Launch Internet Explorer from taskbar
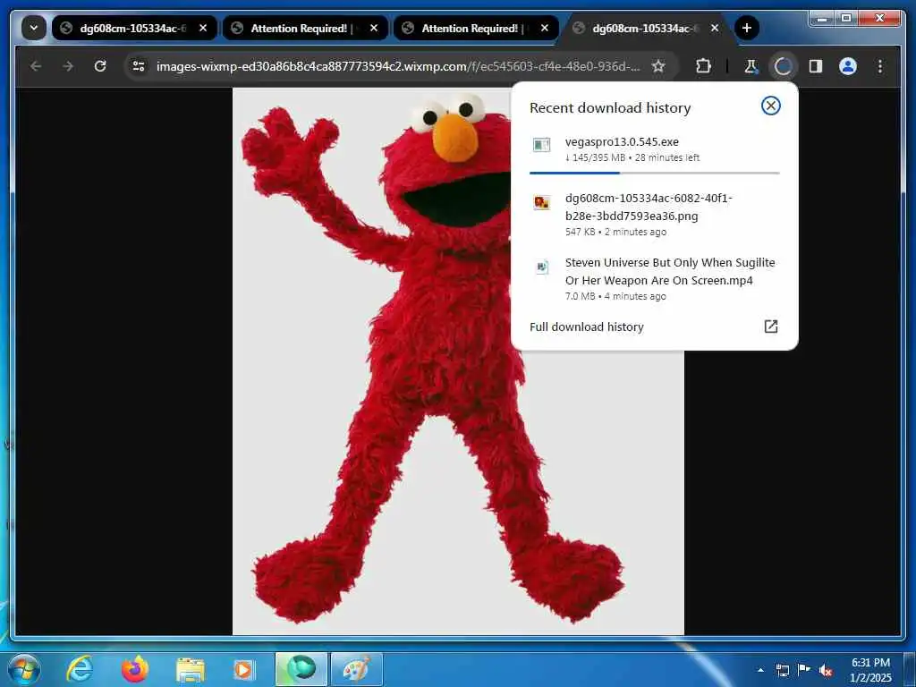 point(80,669)
